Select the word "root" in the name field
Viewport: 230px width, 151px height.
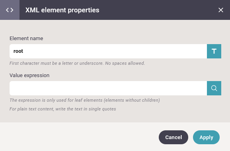coord(18,51)
